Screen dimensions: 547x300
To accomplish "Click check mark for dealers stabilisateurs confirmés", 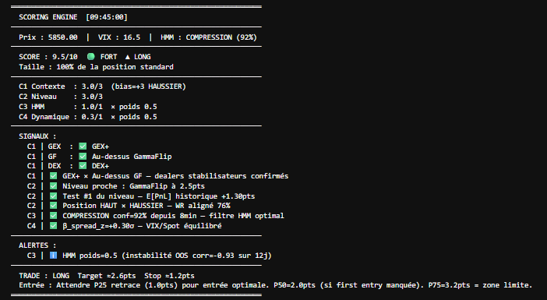I will 53,176.
